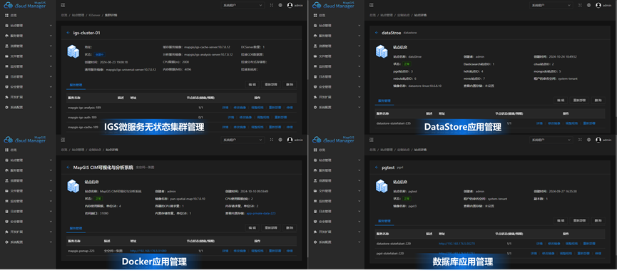This screenshot has width=617, height=278.
Task: Click 详情 for mapgis-psmap-223 row
Action: (x=225, y=250)
